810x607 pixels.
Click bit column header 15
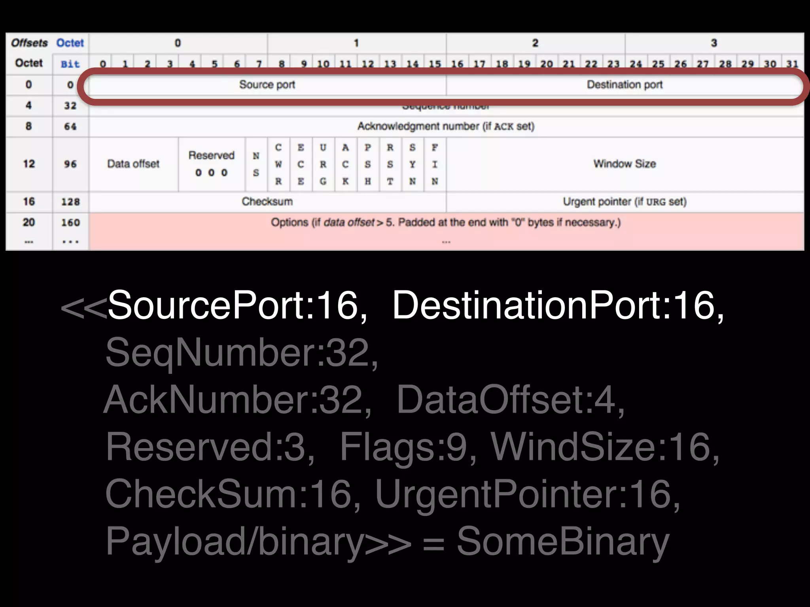(435, 64)
